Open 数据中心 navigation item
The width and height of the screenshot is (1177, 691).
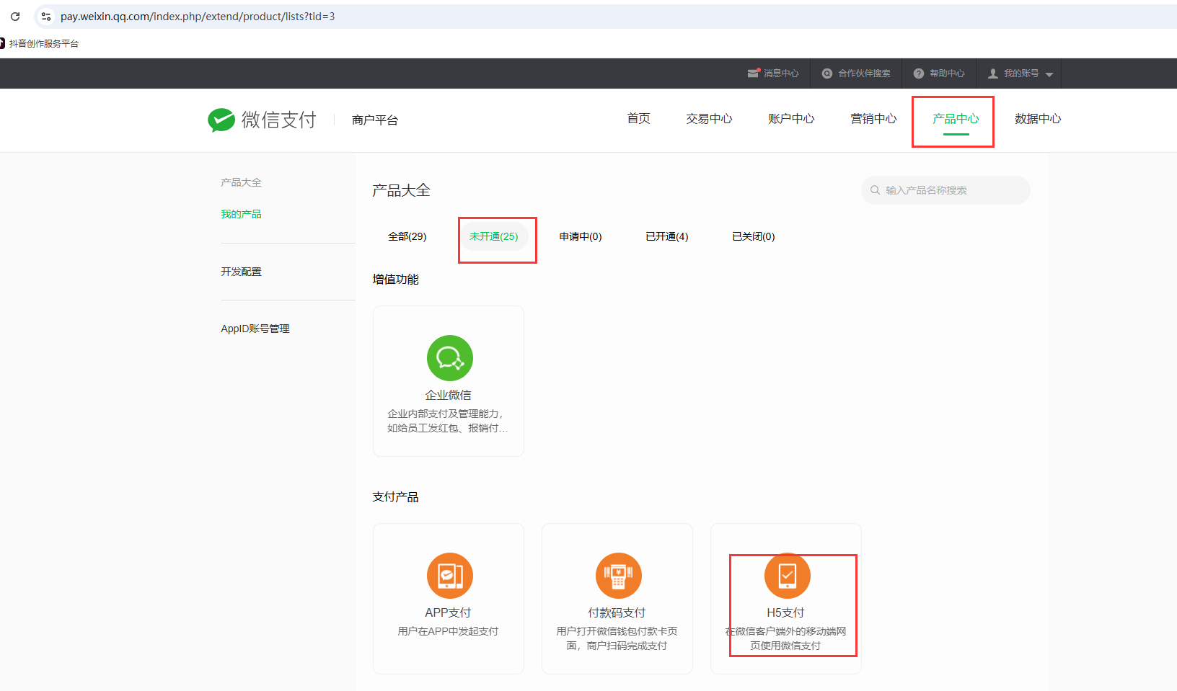tap(1038, 119)
